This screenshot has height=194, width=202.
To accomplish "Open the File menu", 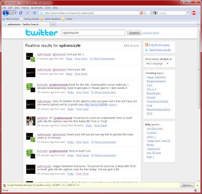I will pyautogui.click(x=5, y=8).
